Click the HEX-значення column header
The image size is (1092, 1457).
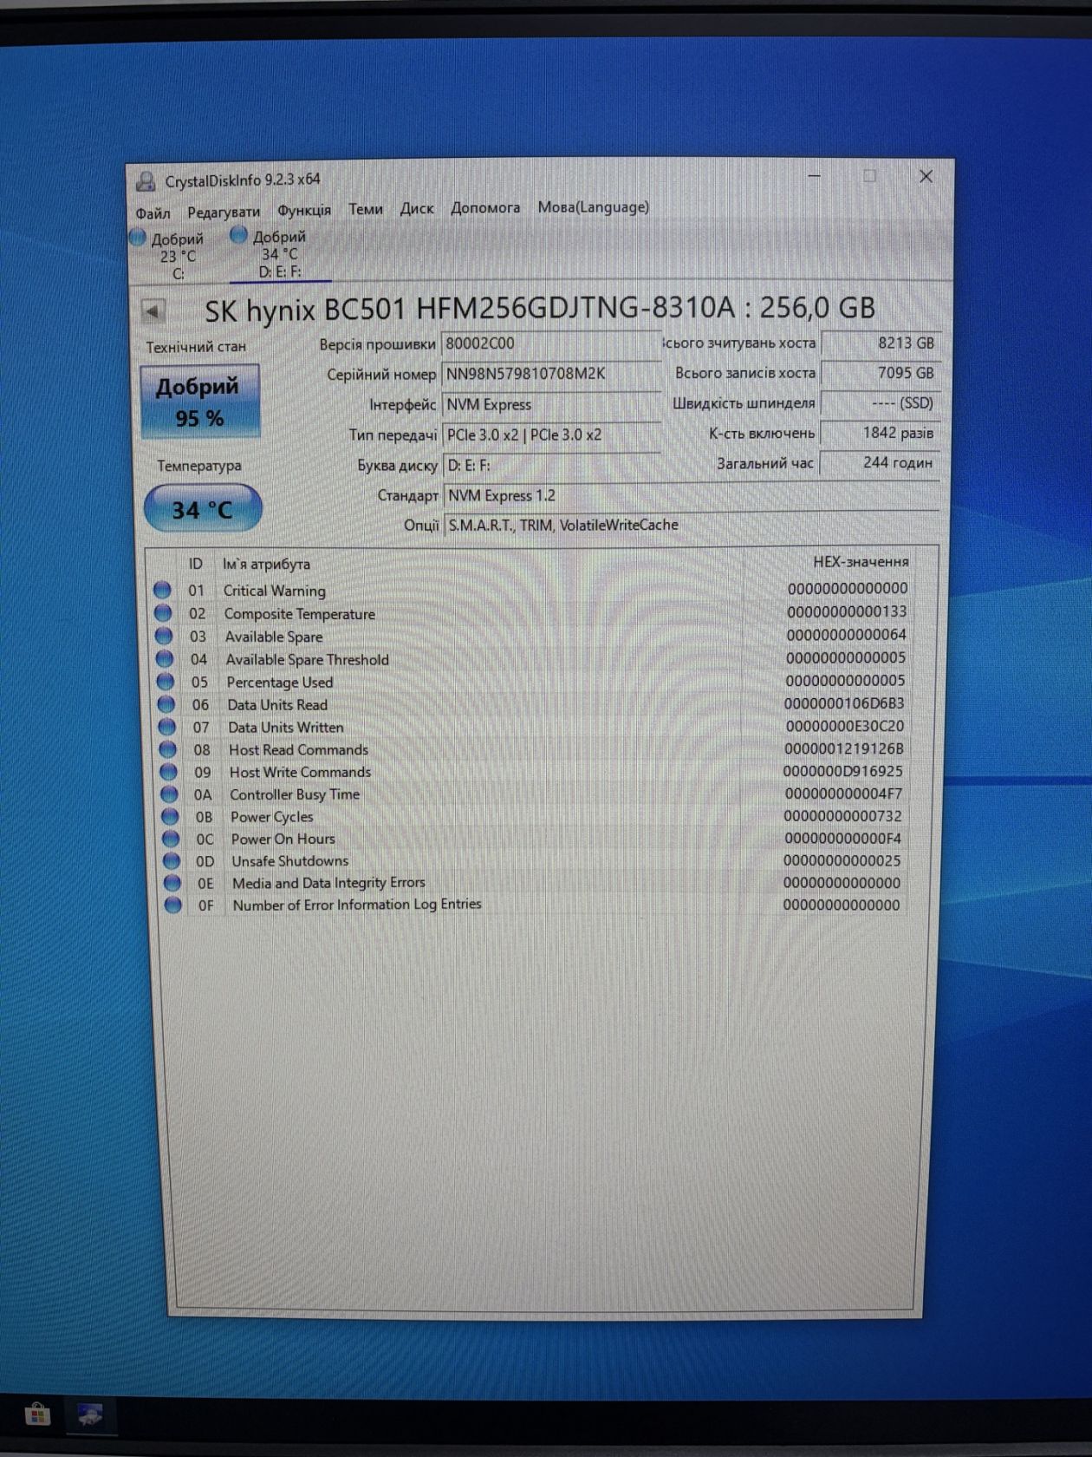[x=861, y=562]
